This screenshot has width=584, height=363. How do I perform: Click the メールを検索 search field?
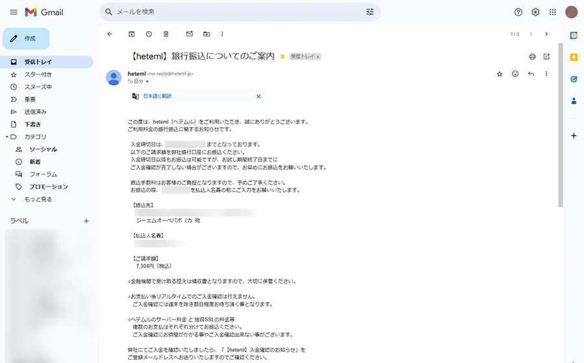[x=234, y=12]
